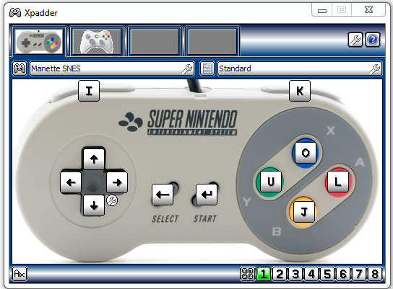Switch to set 2

click(280, 274)
